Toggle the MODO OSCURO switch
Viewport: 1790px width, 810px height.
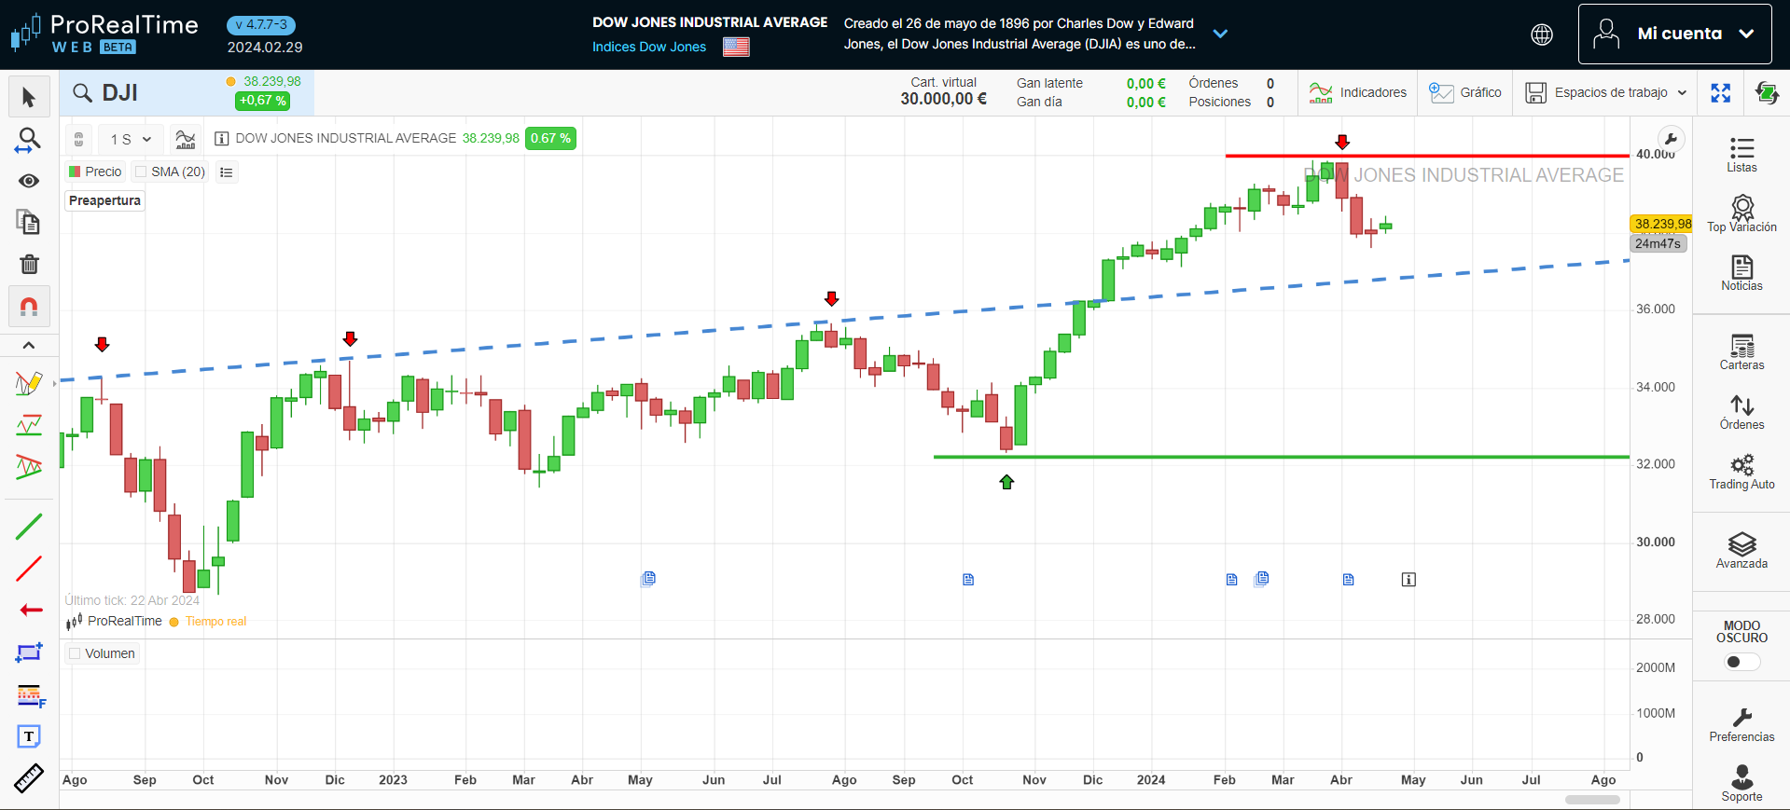pos(1741,662)
